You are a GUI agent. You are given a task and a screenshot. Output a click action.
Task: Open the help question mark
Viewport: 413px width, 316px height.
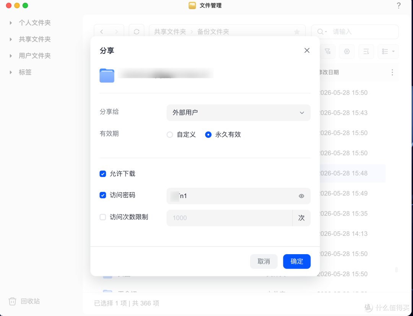pos(398,5)
